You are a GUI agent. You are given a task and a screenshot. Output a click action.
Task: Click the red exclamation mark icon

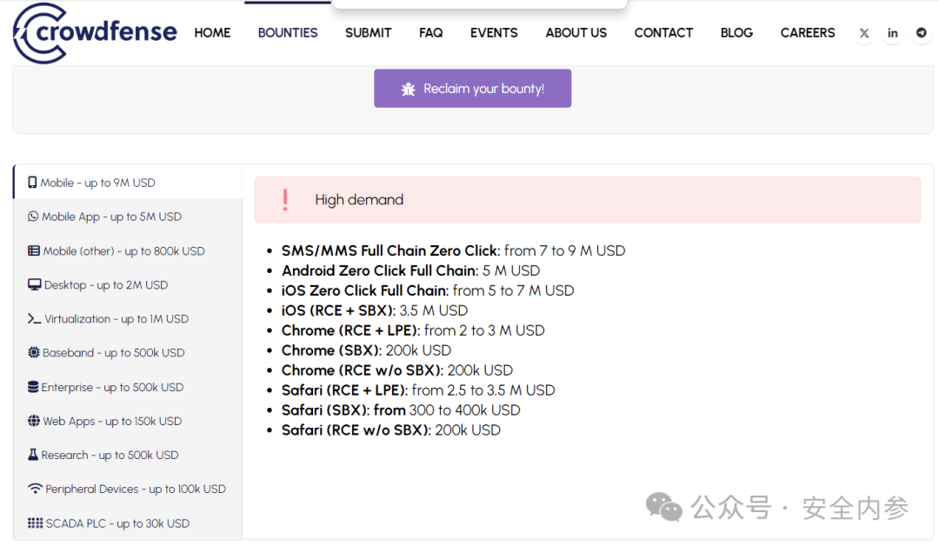[285, 199]
